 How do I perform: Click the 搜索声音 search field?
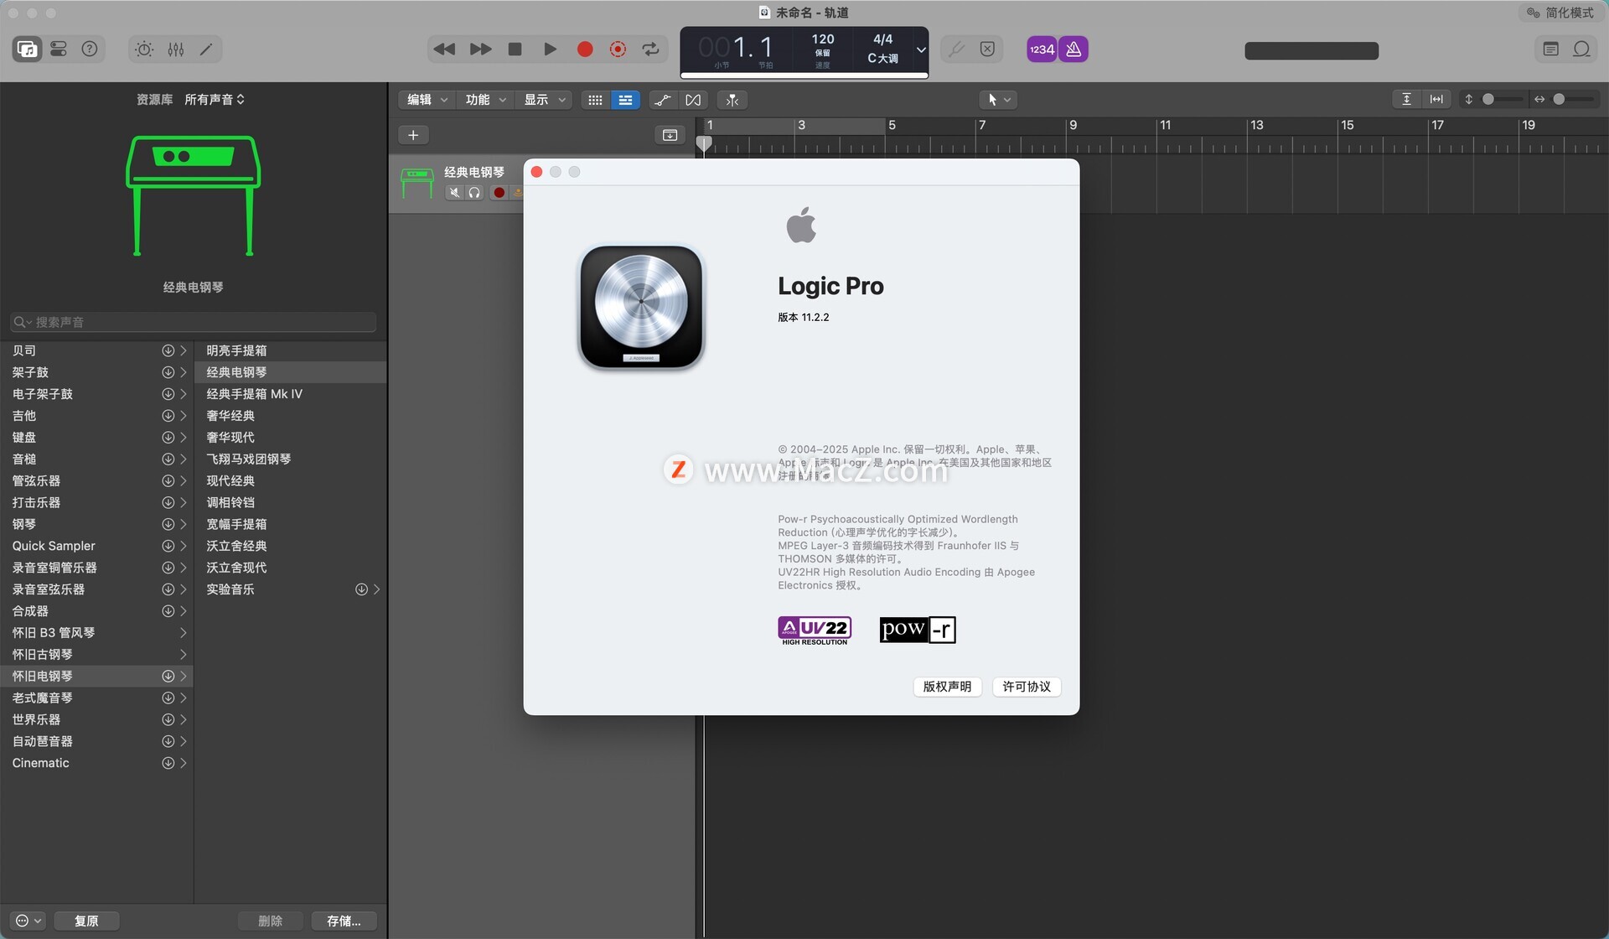(193, 322)
